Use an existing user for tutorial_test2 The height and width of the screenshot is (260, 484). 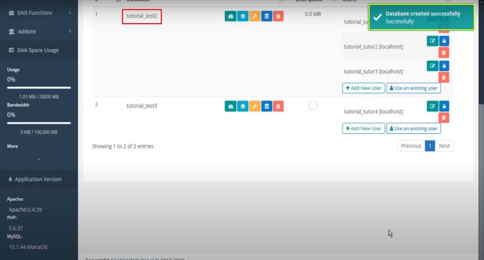tap(413, 88)
